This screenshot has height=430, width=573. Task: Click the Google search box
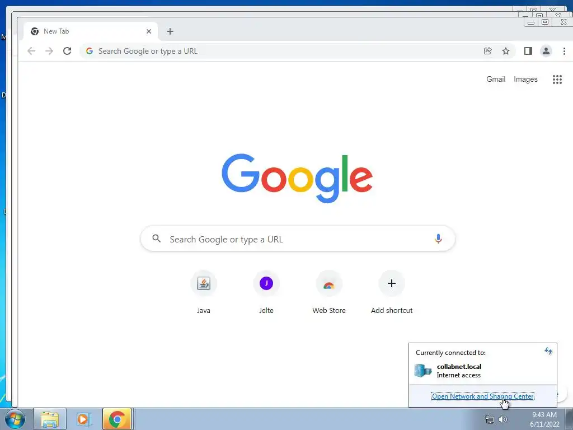pos(298,239)
